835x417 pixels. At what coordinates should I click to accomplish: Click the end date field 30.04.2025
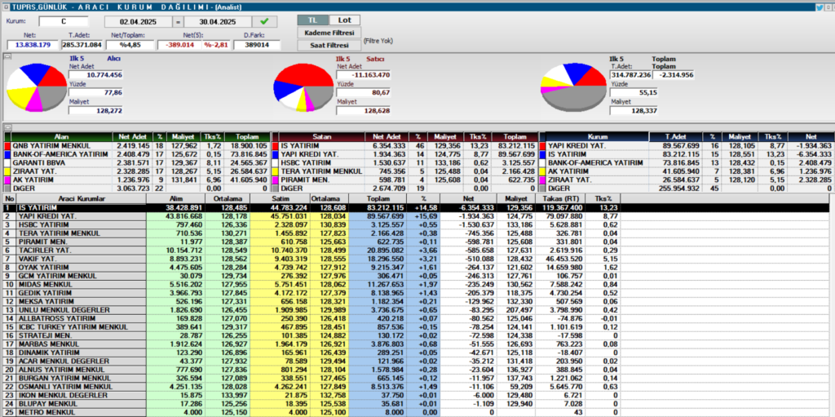coord(218,22)
